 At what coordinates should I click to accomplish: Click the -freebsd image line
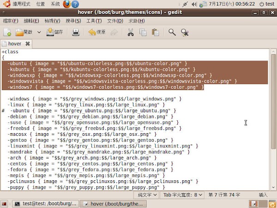point(94,128)
